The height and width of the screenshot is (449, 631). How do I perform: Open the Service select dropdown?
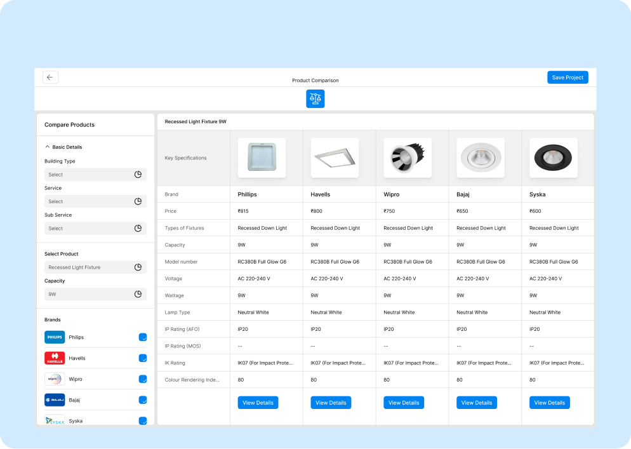(x=95, y=201)
